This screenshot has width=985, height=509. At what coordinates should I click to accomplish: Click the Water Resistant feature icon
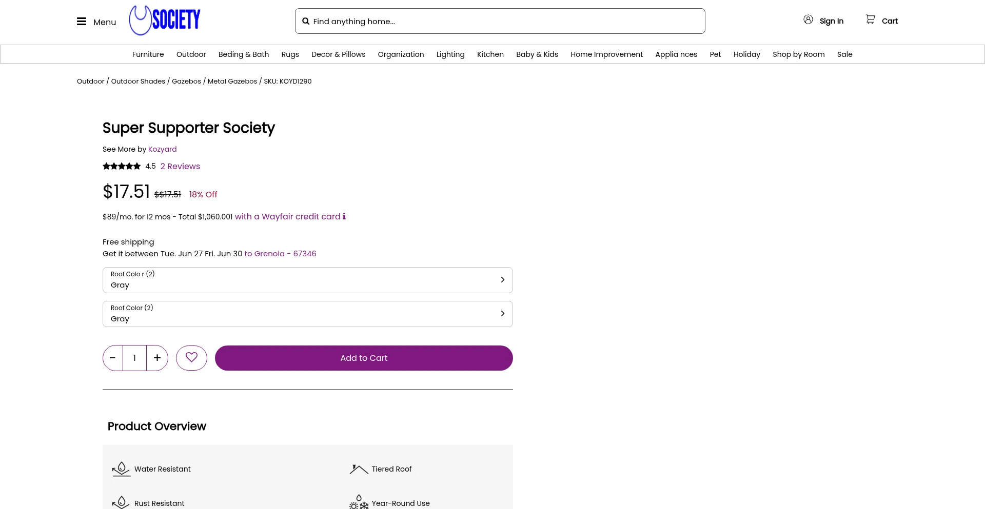point(121,469)
